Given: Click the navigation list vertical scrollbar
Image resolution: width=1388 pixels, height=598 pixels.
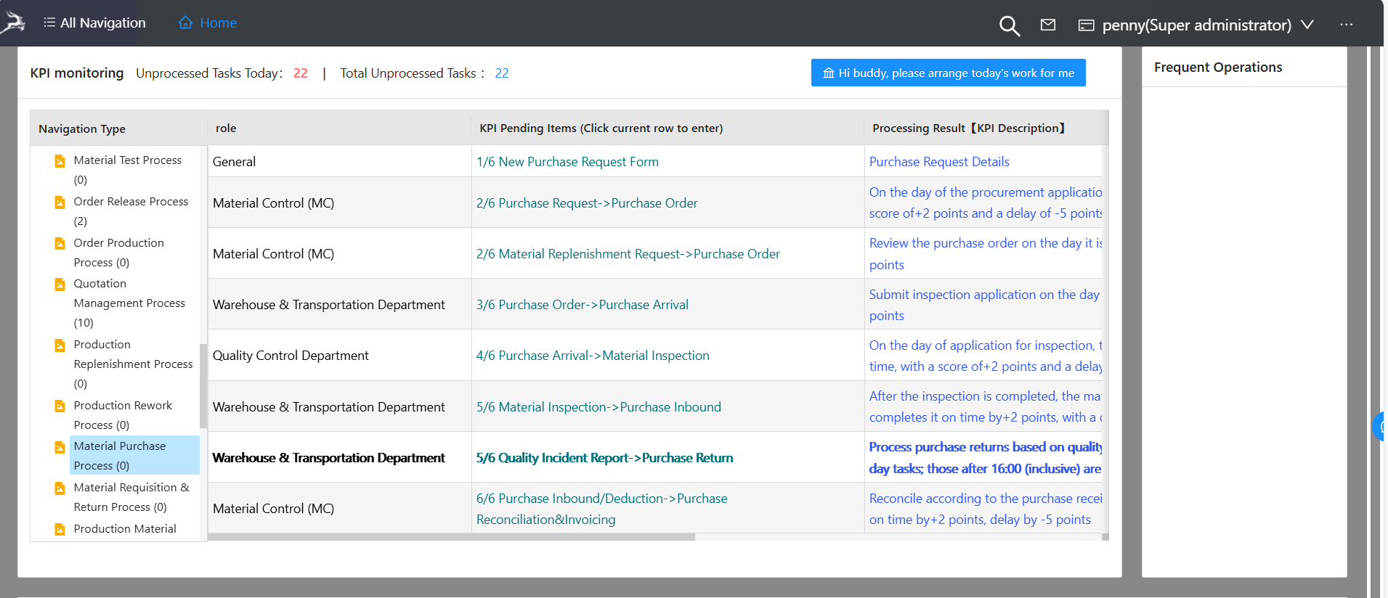Looking at the screenshot, I should coord(203,385).
